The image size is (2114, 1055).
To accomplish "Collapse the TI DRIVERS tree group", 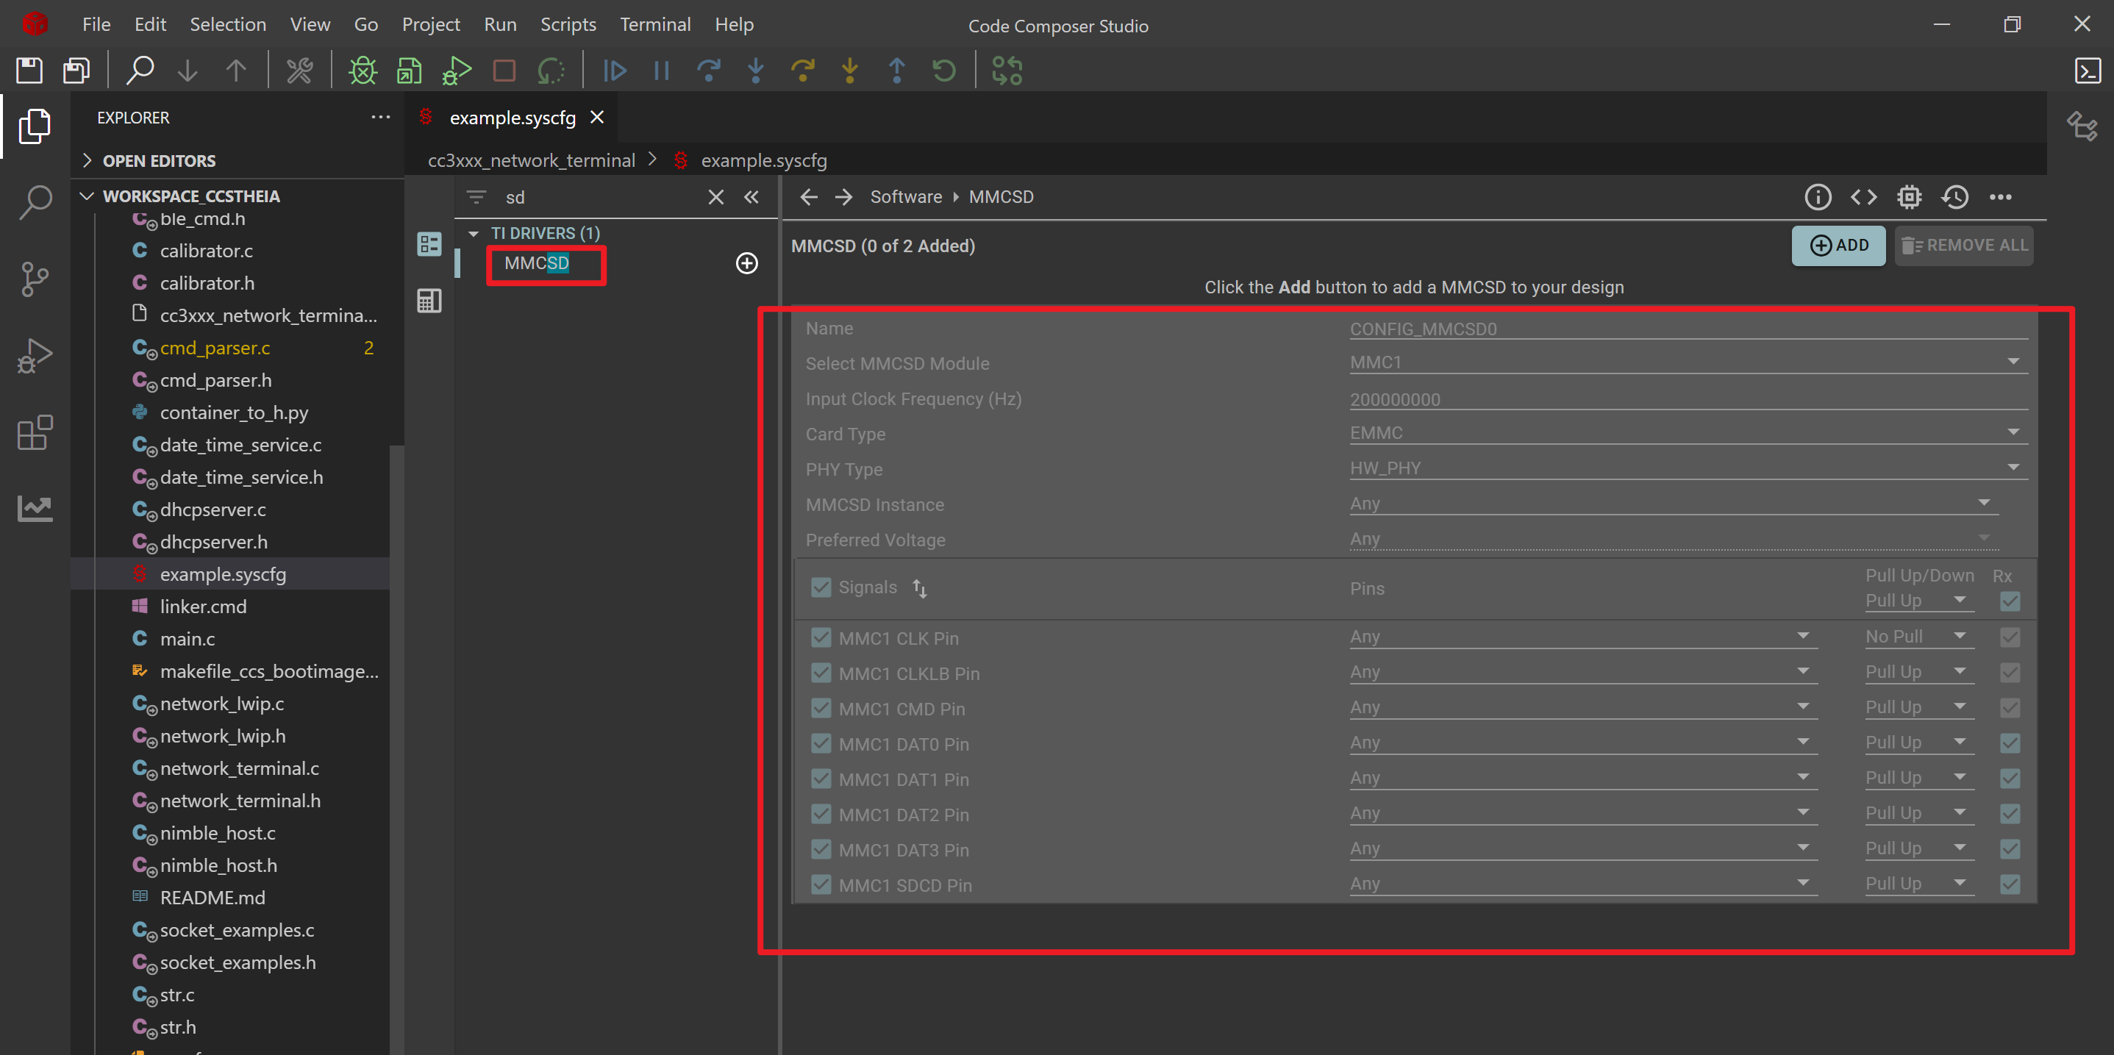I will (474, 234).
